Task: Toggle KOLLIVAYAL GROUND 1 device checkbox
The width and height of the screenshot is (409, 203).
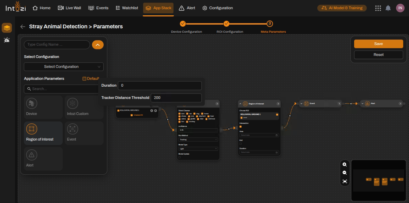Action: 118,111
